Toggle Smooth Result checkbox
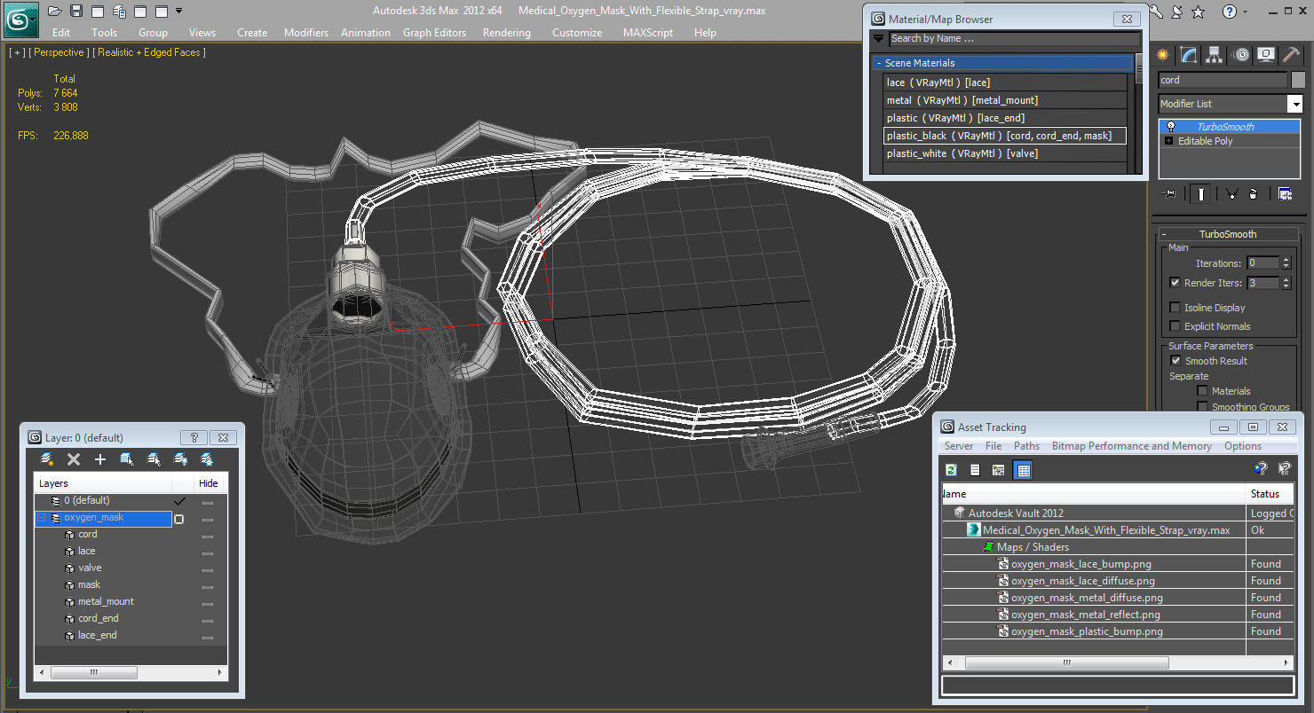 click(x=1176, y=361)
